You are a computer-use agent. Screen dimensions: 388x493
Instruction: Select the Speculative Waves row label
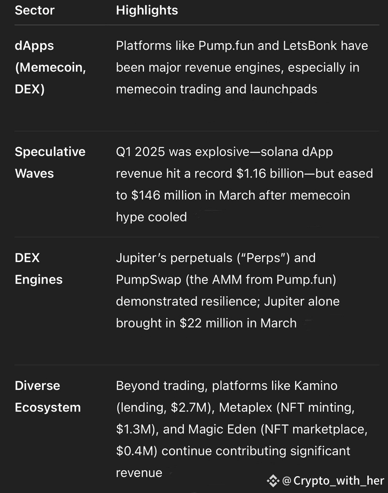click(x=50, y=163)
